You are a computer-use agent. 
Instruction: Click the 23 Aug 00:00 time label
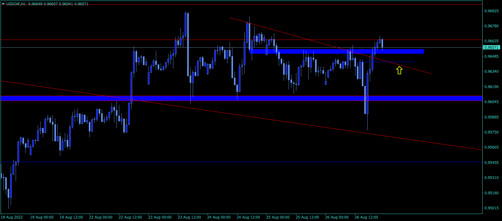coord(160,217)
